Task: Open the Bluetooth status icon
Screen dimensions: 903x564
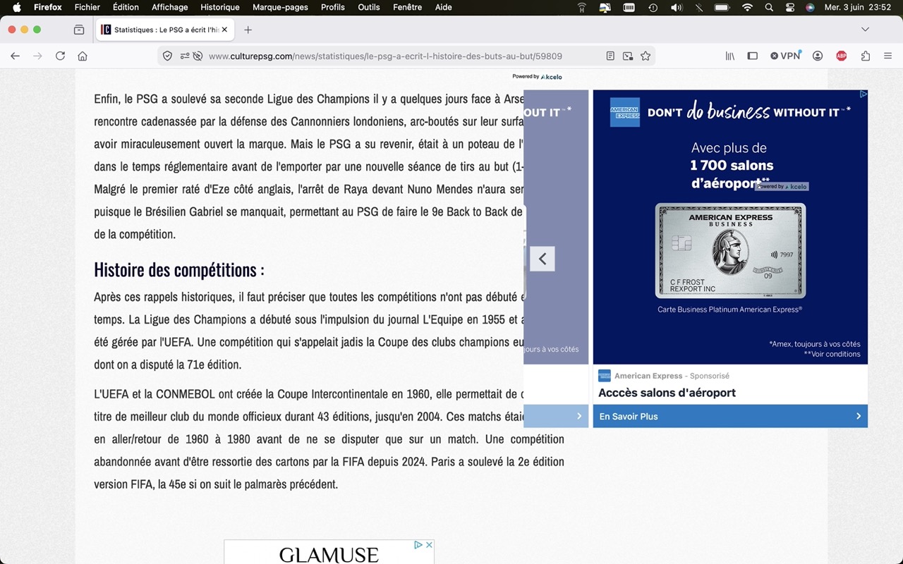Action: [x=699, y=8]
